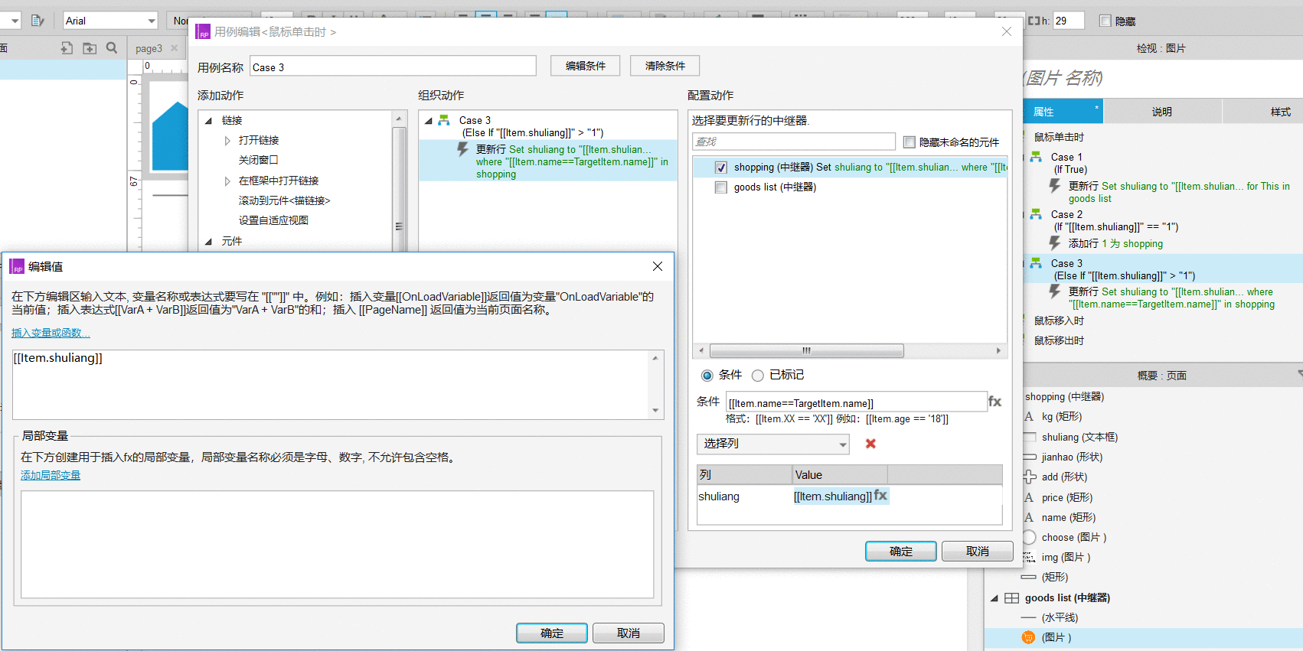The height and width of the screenshot is (651, 1303).
Task: Click the condition expression input field
Action: [857, 402]
